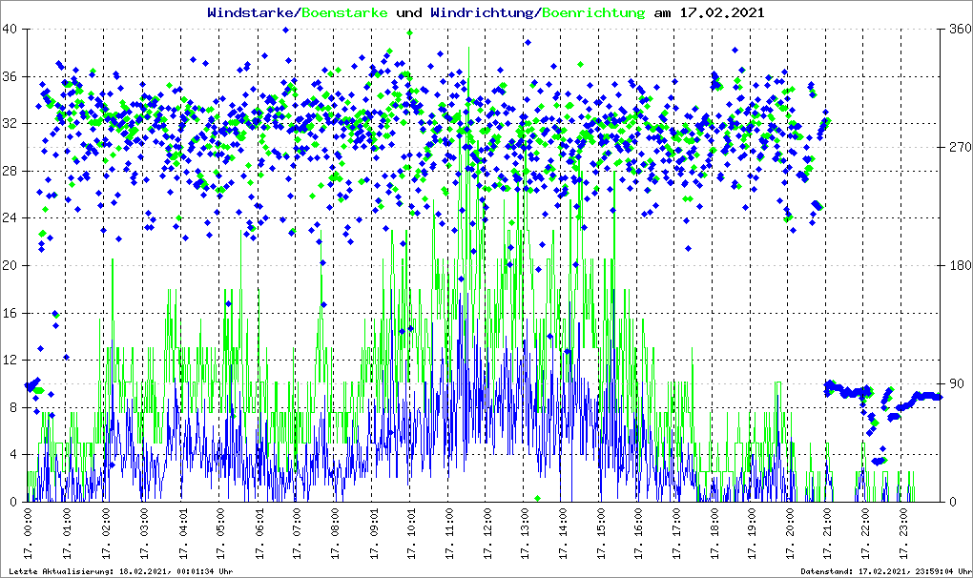Click the 360 degree label on right axis
973x578 pixels.
[958, 30]
